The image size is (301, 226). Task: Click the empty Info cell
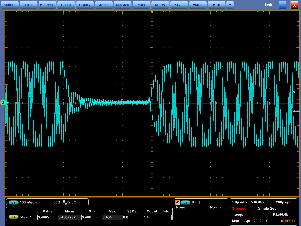click(166, 217)
